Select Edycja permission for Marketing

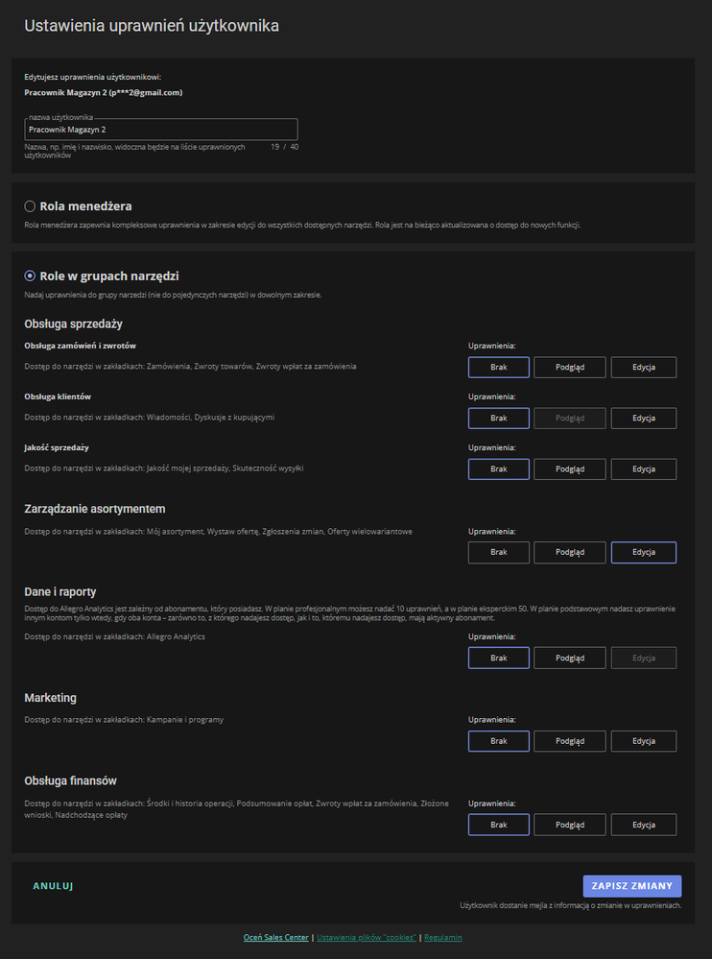pyautogui.click(x=643, y=741)
